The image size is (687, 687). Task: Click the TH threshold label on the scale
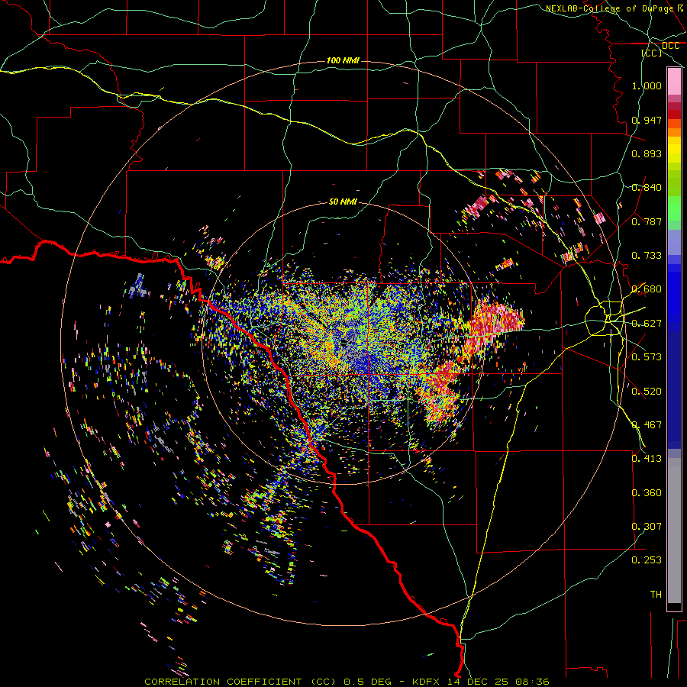(x=656, y=595)
